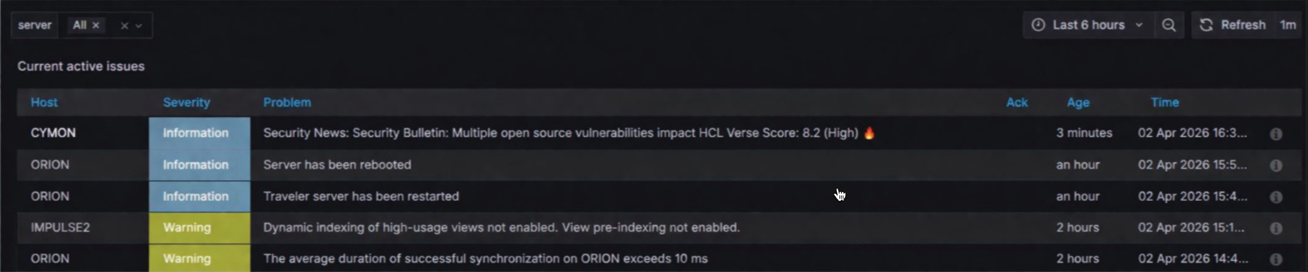
Task: Click info icon on ORION synchronization warning row
Action: tap(1276, 259)
